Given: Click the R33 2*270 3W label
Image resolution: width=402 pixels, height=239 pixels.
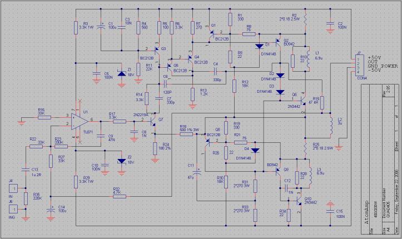Looking at the screenshot, I should click(x=241, y=209).
